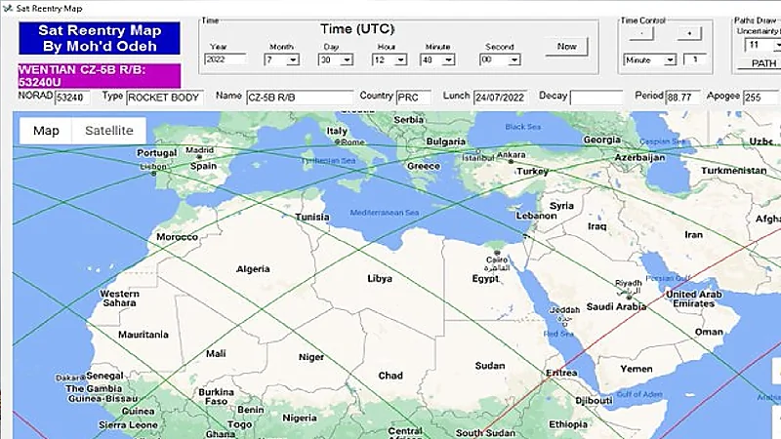The image size is (781, 439).
Task: Click the Black Sea label
Action: (522, 127)
